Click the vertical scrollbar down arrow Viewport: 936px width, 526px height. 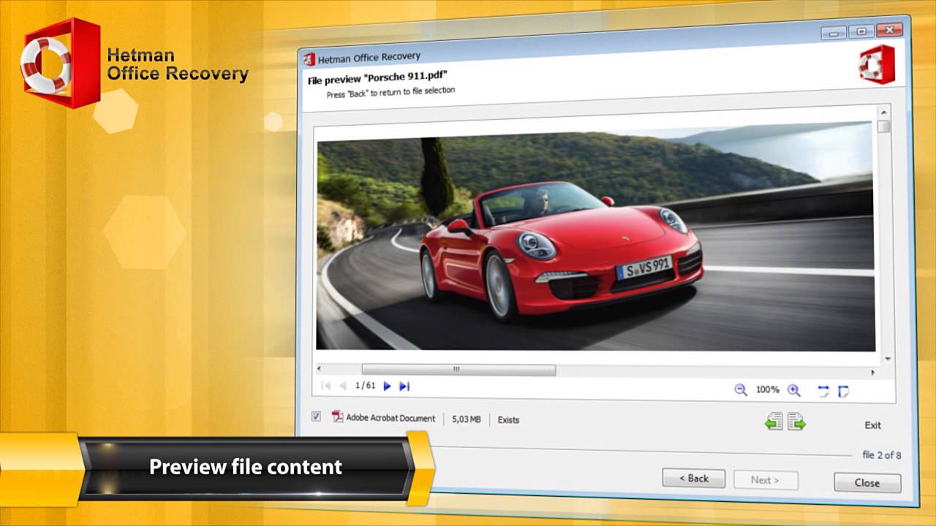point(888,359)
